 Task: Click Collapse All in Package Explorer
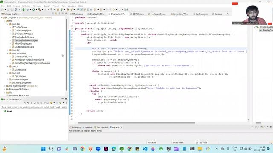[53, 14]
